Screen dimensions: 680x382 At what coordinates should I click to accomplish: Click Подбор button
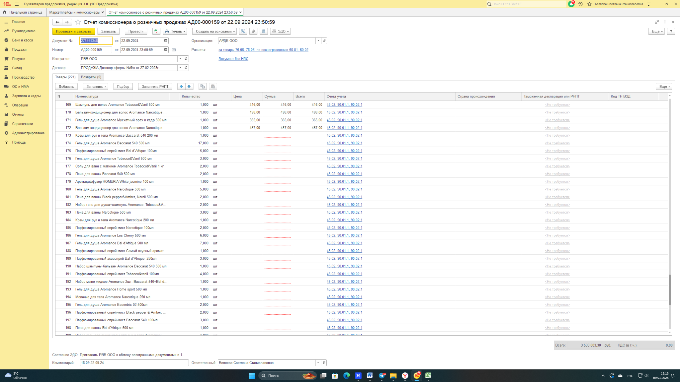[x=123, y=87]
